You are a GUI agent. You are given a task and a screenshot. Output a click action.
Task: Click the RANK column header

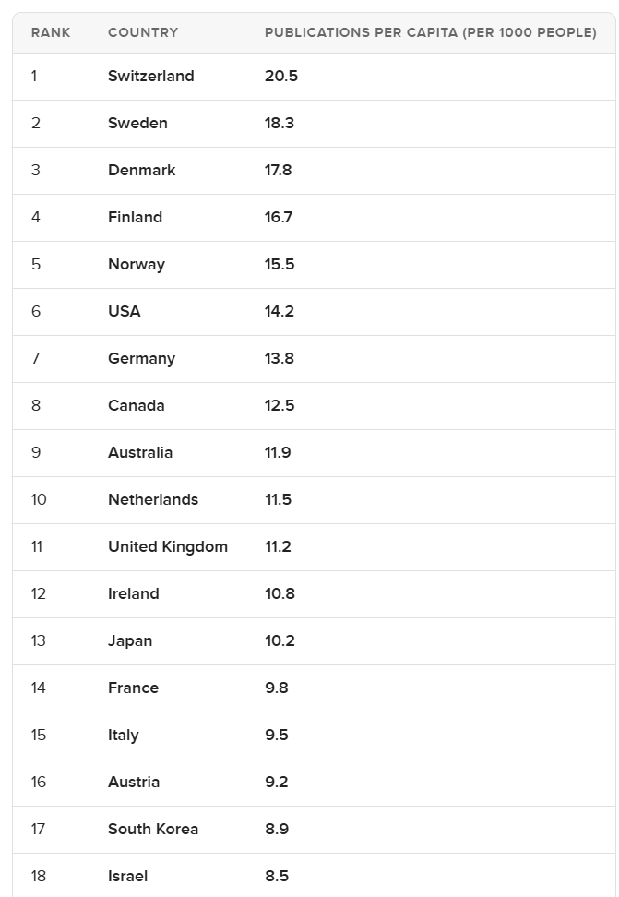(x=51, y=32)
